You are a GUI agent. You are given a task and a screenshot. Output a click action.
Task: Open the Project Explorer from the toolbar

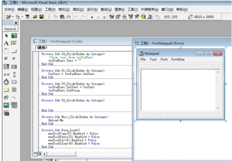[x=112, y=16]
